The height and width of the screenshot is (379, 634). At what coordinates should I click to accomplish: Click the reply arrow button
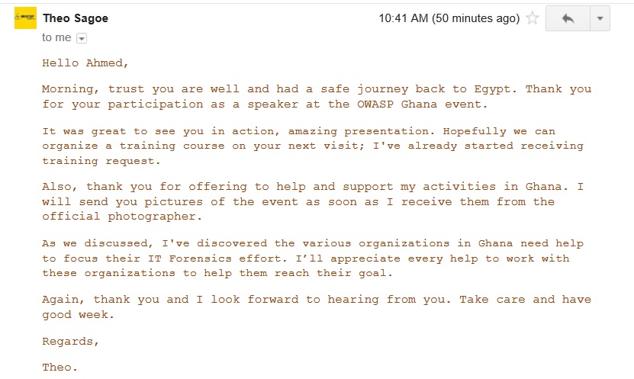coord(568,18)
